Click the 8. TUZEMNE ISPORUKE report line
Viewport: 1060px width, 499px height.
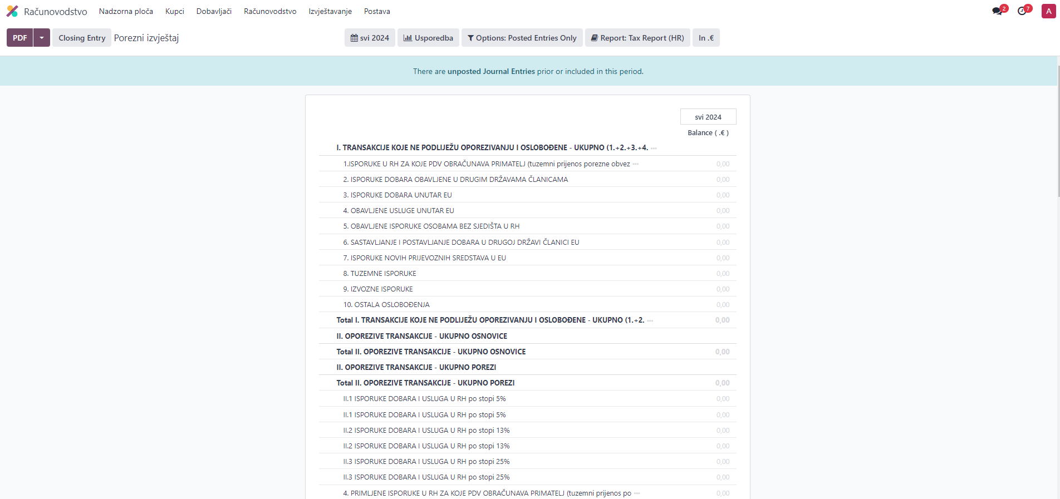(380, 274)
